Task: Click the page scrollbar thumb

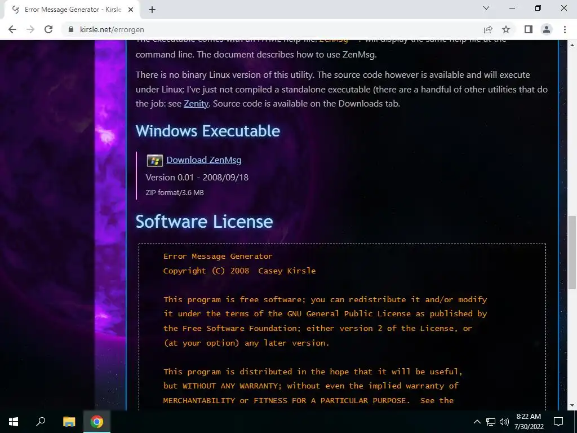Action: pyautogui.click(x=572, y=253)
